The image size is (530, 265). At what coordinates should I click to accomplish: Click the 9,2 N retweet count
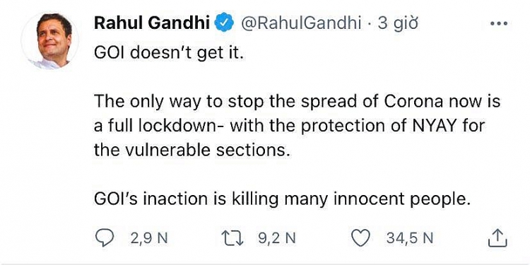point(277,239)
